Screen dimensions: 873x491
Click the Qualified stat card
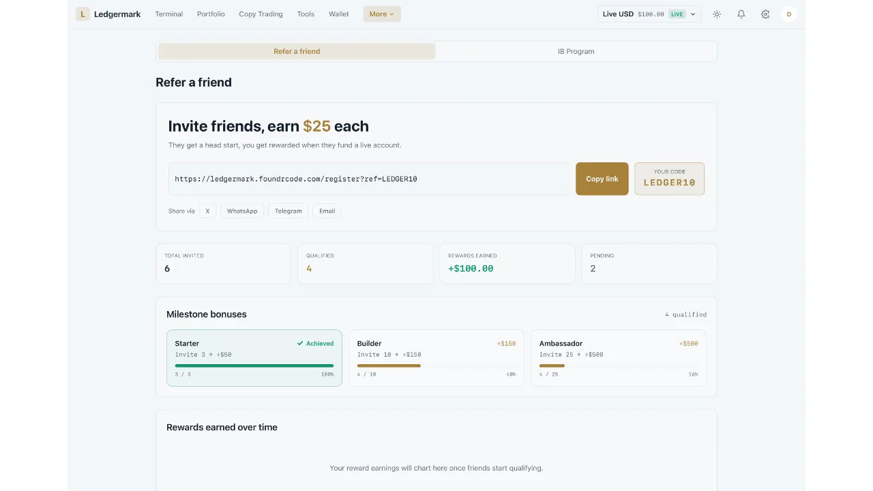(x=365, y=263)
